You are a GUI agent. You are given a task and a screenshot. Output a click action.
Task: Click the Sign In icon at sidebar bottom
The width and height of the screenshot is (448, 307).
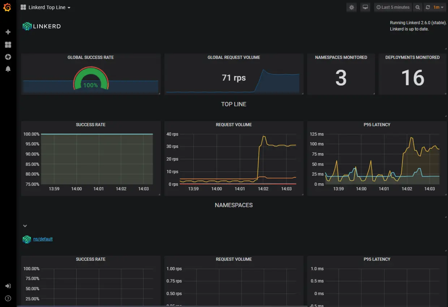click(x=8, y=286)
